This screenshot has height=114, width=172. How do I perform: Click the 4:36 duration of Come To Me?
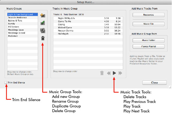coord(107,21)
